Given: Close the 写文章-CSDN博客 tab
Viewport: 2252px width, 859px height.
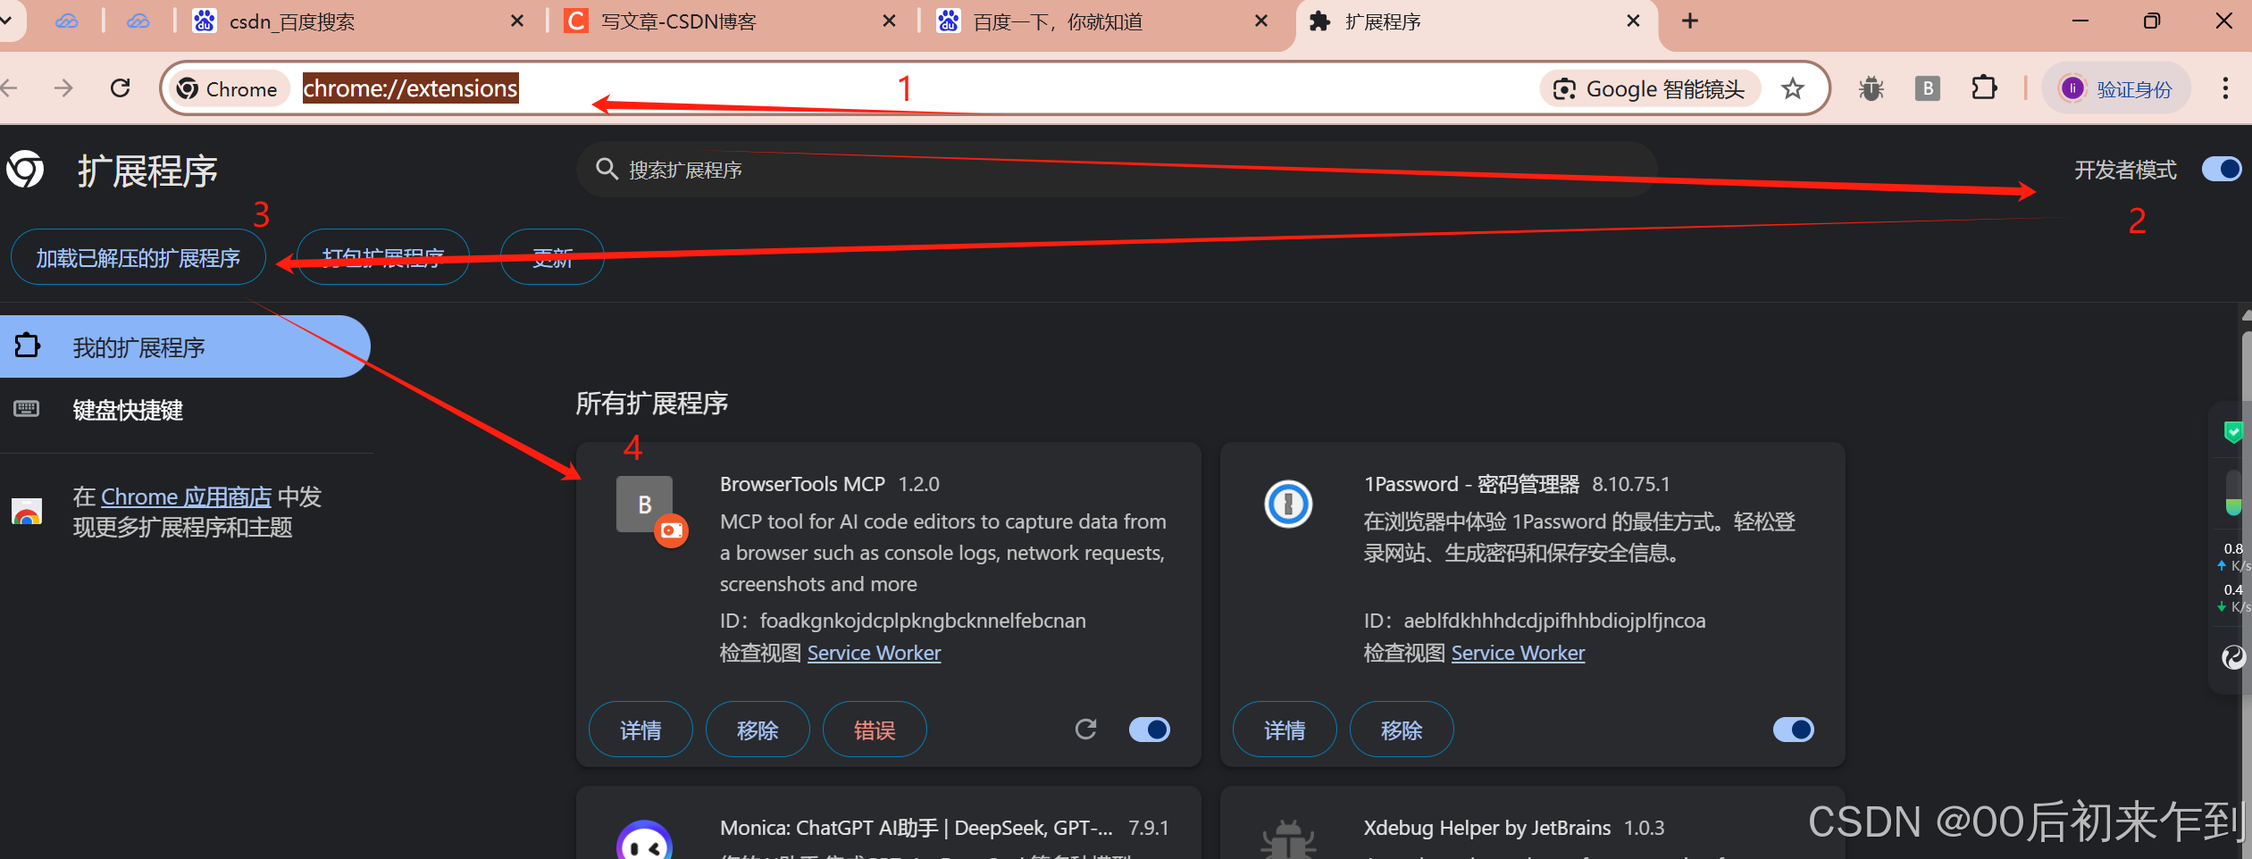Looking at the screenshot, I should pyautogui.click(x=889, y=21).
